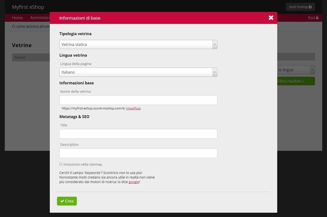Image resolution: width=327 pixels, height=217 pixels.
Task: Click the Filtra risultati button
Action: click(x=296, y=81)
